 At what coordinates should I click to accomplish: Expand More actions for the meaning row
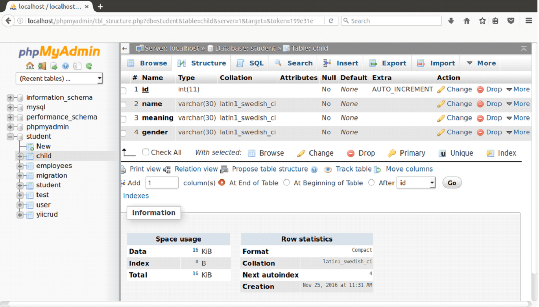pos(518,118)
